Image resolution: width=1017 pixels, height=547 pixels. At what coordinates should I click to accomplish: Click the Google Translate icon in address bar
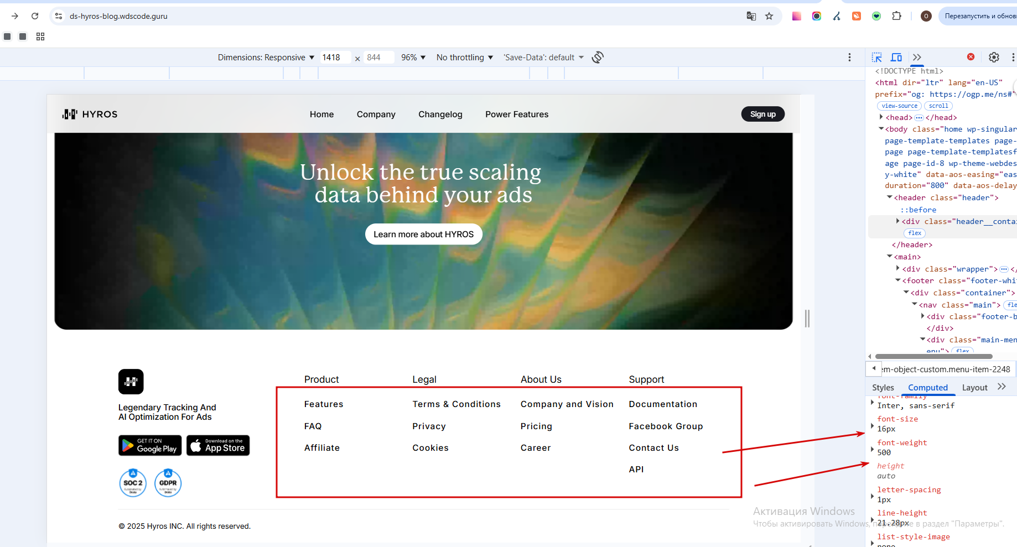point(751,16)
